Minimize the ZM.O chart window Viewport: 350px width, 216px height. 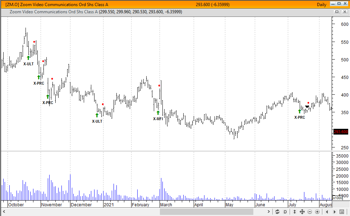[333, 4]
